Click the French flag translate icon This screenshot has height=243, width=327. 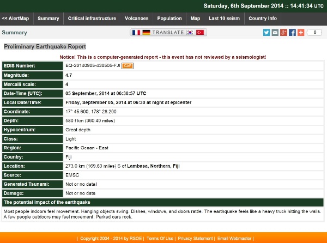[136, 33]
